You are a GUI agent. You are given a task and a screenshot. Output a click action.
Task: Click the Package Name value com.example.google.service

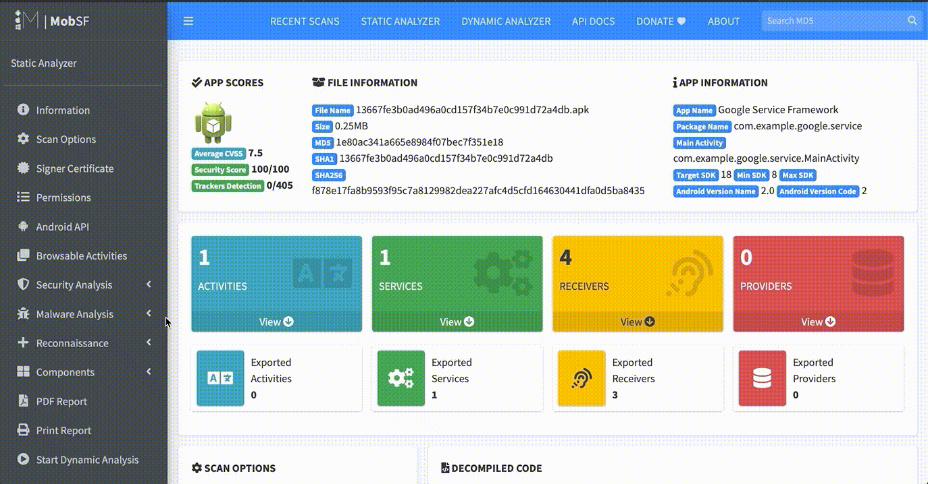pyautogui.click(x=798, y=126)
